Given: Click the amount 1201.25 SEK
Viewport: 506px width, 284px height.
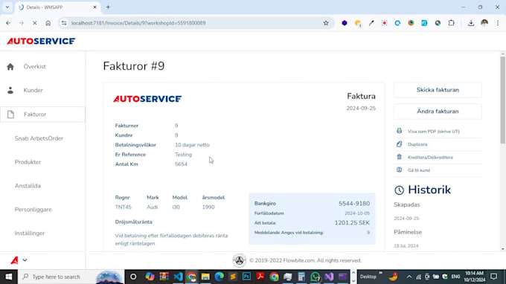Looking at the screenshot, I should [352, 223].
